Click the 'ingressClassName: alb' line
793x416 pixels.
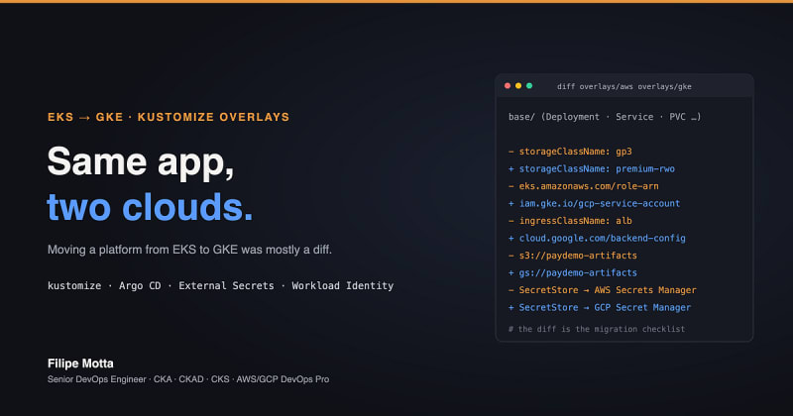tap(570, 221)
